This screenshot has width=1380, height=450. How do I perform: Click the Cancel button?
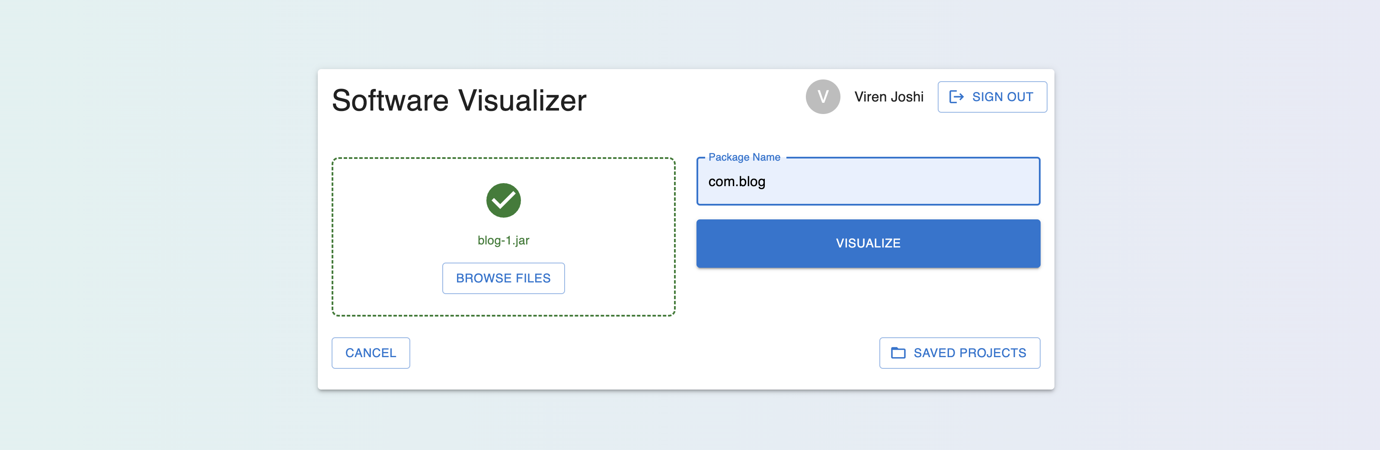(371, 353)
